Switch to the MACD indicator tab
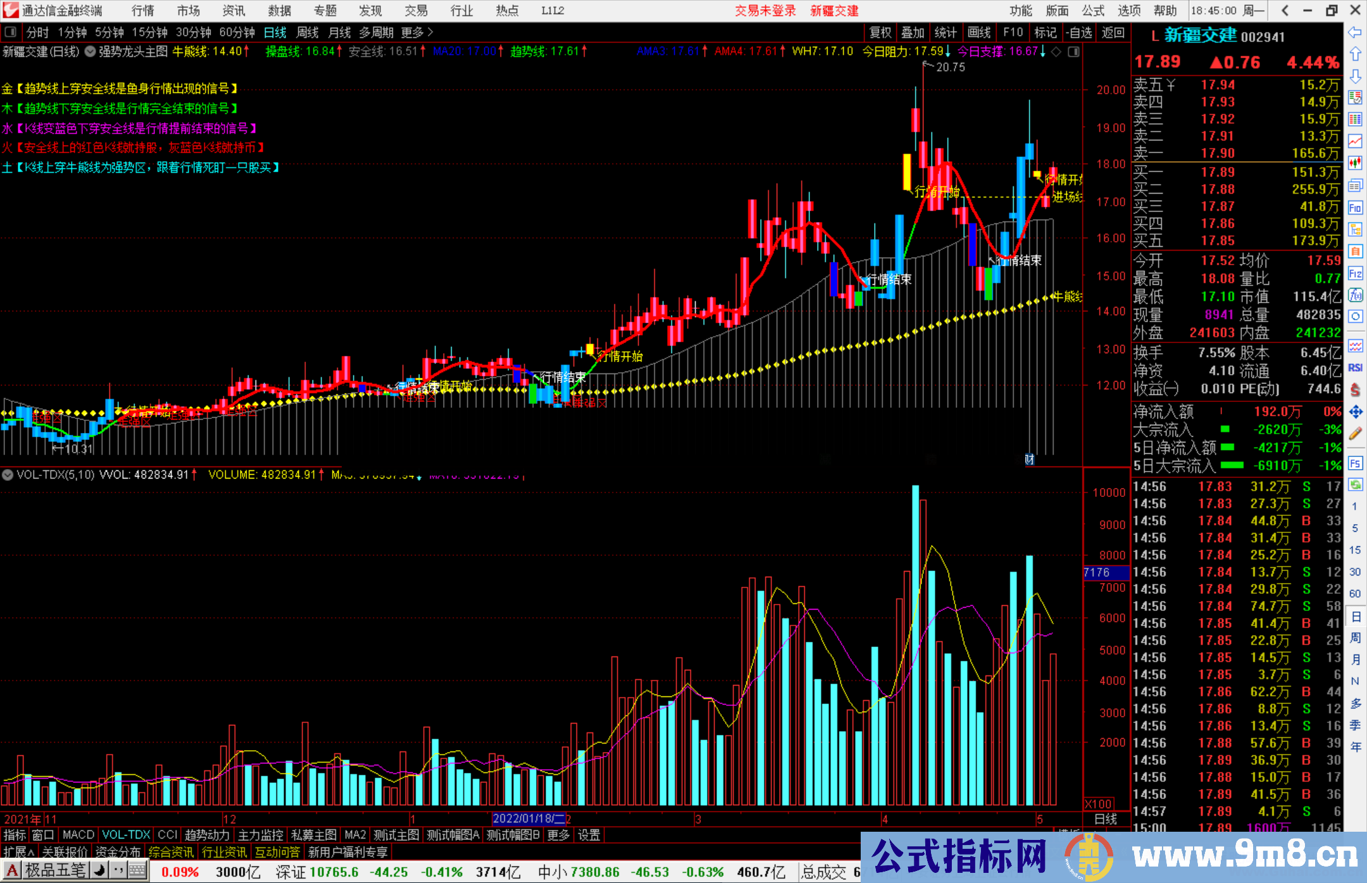This screenshot has height=883, width=1367. pyautogui.click(x=78, y=835)
